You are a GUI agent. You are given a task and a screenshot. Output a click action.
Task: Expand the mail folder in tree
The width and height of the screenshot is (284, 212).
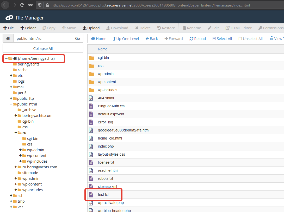11,87
